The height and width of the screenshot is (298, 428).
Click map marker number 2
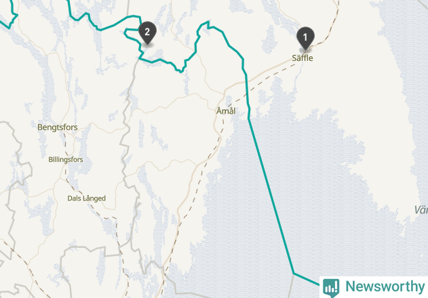(x=147, y=33)
